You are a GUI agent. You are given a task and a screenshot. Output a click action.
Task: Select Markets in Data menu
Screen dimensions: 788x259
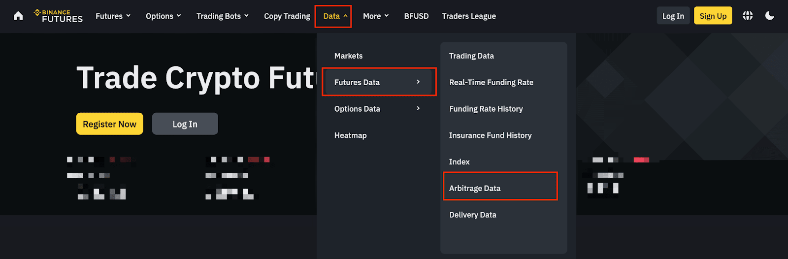tap(349, 56)
